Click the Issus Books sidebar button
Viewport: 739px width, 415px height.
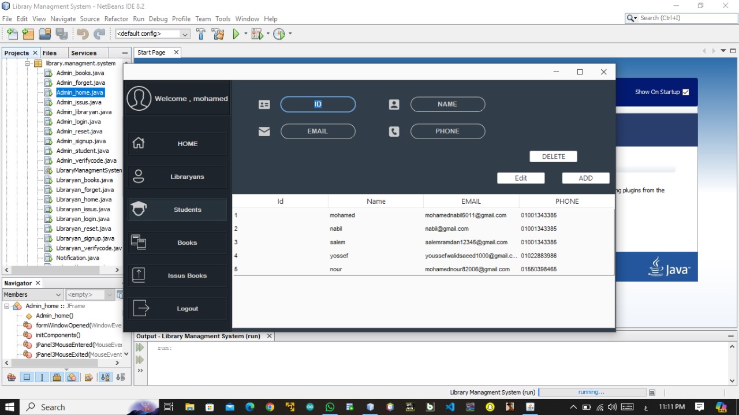[177, 275]
